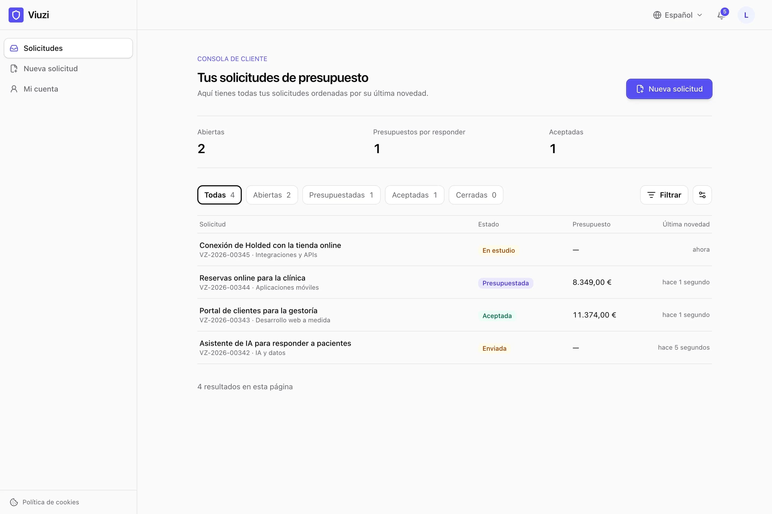Switch to the Cerradas tab
The image size is (772, 514).
point(476,195)
